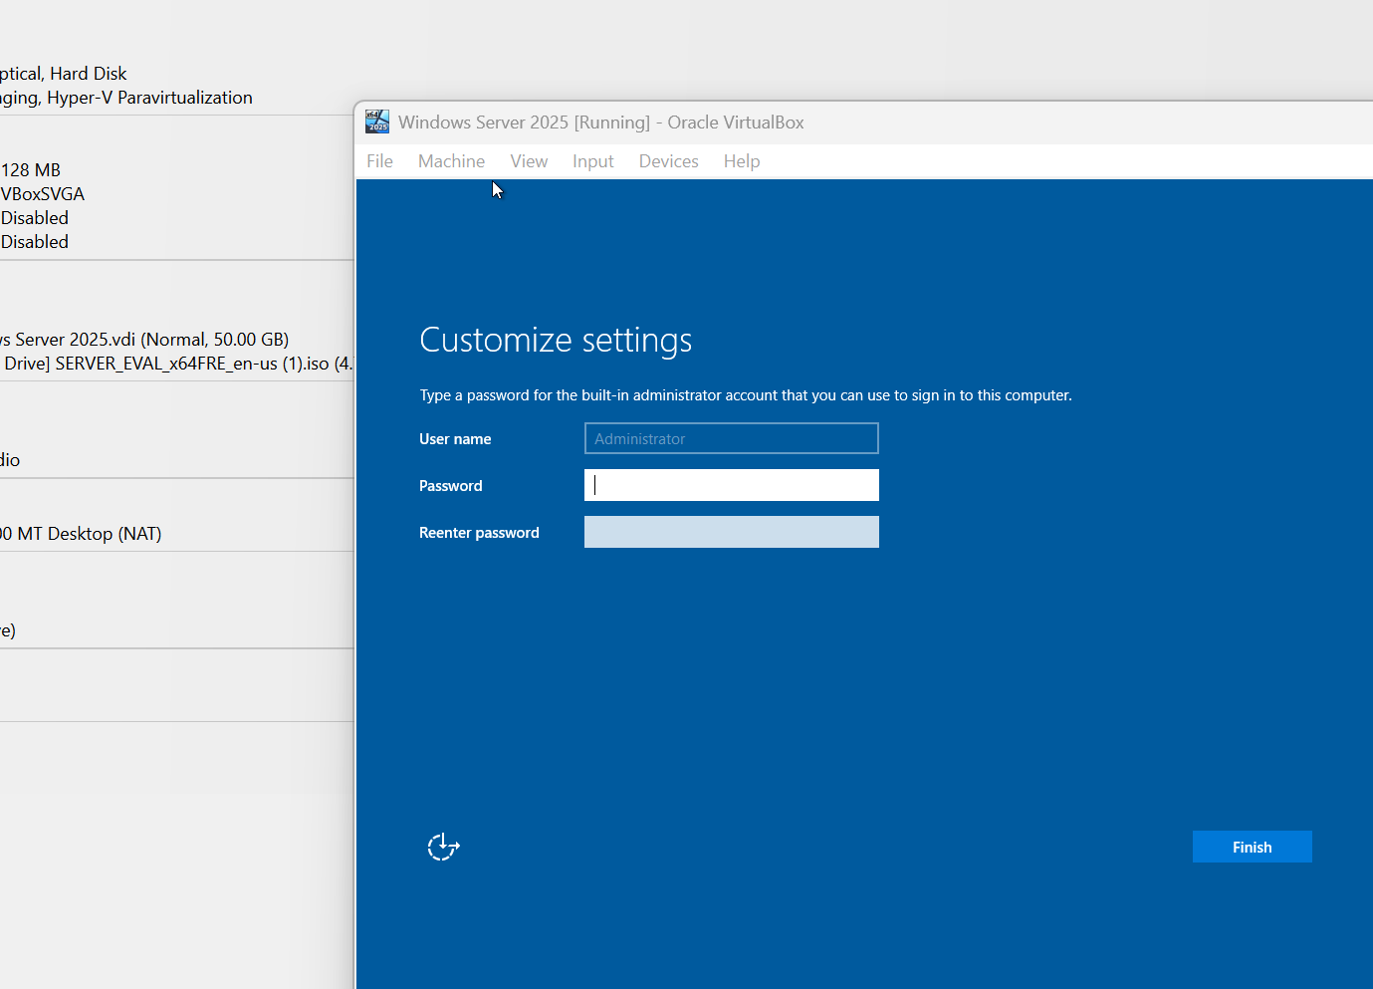Focus the Password input field
This screenshot has width=1373, height=989.
732,485
